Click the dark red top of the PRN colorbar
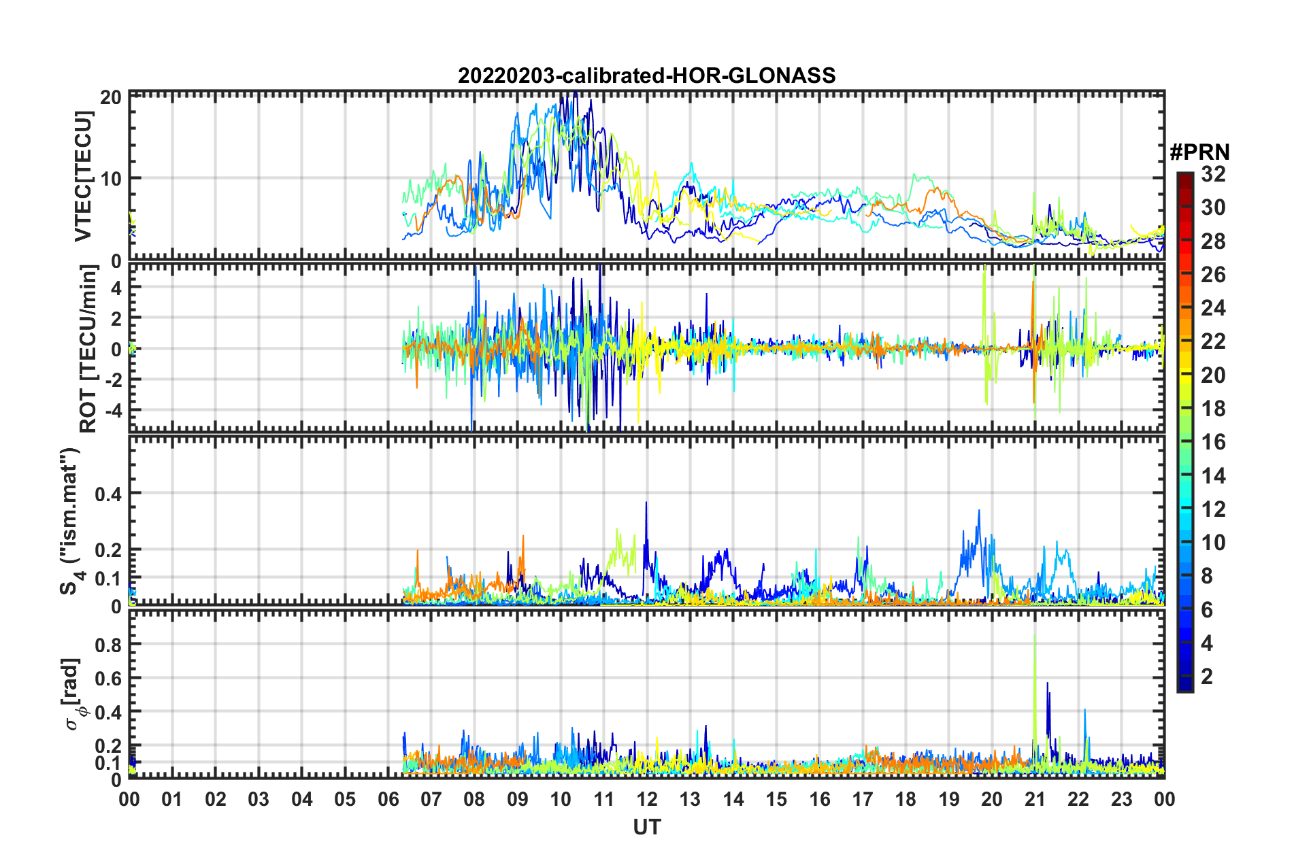This screenshot has height=865, width=1294. pos(1184,179)
